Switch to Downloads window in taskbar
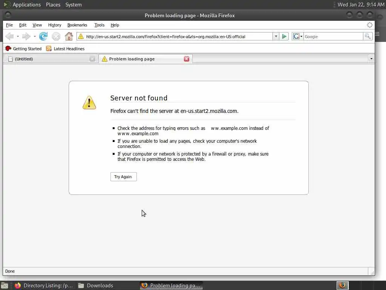The width and height of the screenshot is (386, 290). (x=96, y=285)
